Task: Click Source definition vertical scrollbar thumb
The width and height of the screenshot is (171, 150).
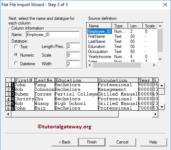Action: pyautogui.click(x=160, y=40)
